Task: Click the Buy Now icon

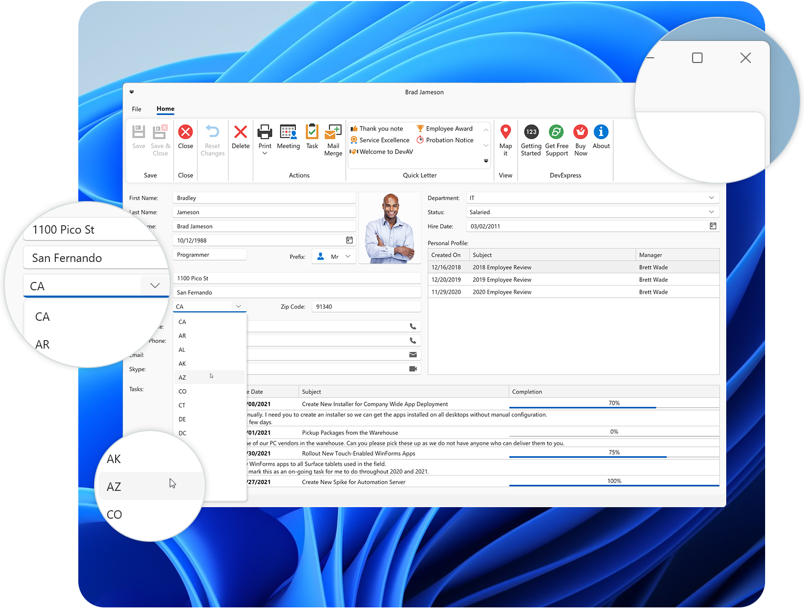Action: pos(580,138)
